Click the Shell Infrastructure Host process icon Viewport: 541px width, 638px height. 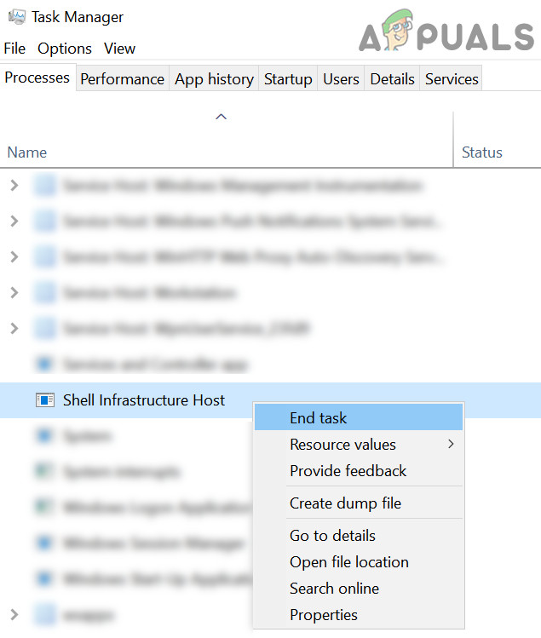44,399
